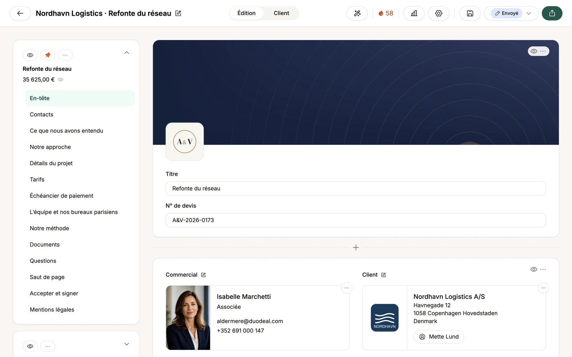Open Échéancier de paiement section
572x357 pixels.
point(80,196)
